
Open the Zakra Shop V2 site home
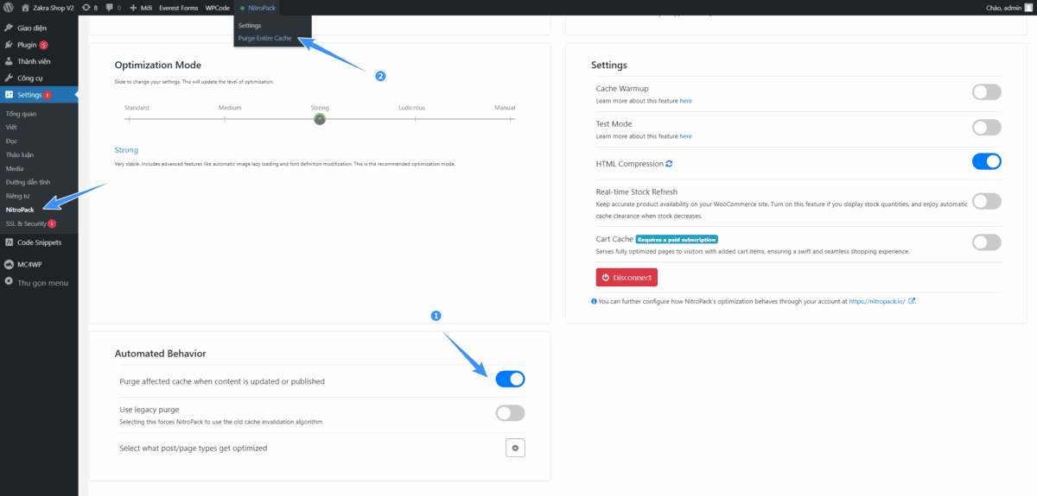[x=49, y=7]
